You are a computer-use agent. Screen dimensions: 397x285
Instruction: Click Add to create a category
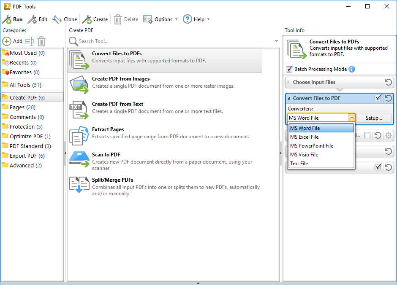13,41
